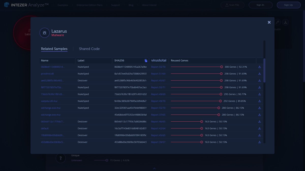This screenshot has height=171, width=305.
Task: Select the SHA256 hash starting 8a1d57ee05d29a
Action: coord(130,74)
